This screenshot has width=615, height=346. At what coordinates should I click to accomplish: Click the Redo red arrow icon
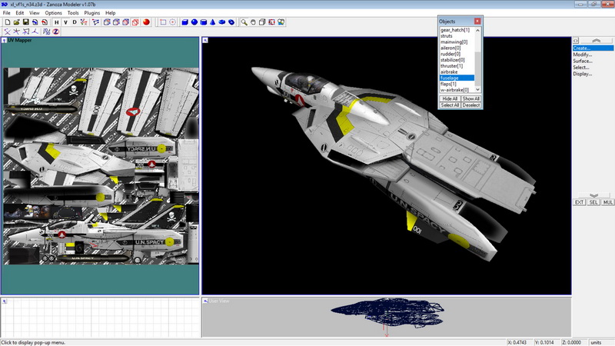point(45,22)
